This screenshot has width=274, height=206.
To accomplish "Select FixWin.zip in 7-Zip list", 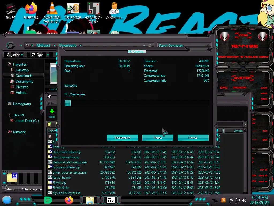I will tap(59, 182).
